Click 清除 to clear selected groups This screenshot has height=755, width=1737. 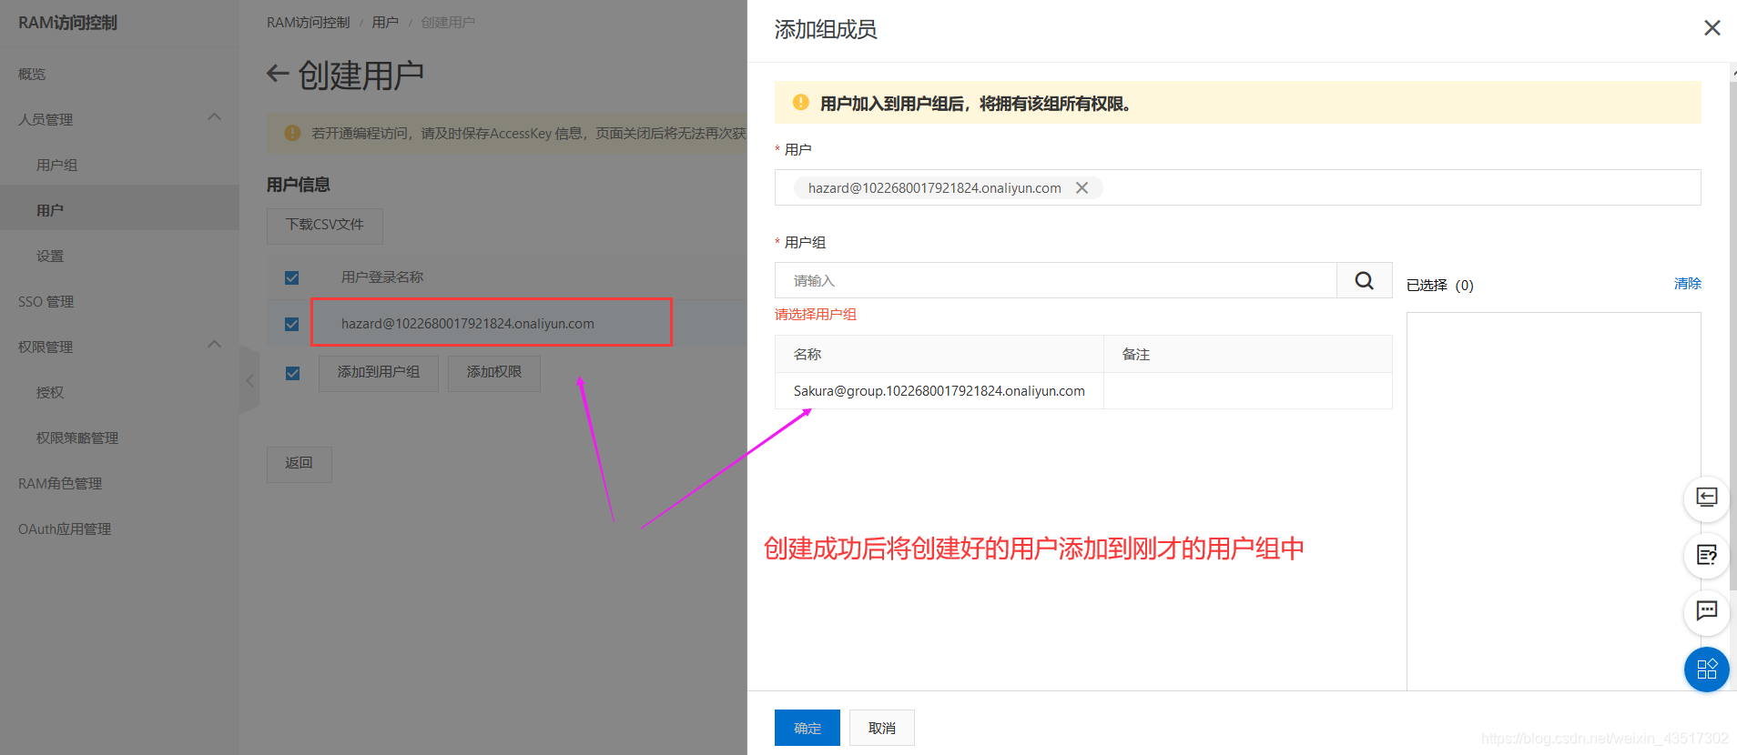click(1687, 284)
